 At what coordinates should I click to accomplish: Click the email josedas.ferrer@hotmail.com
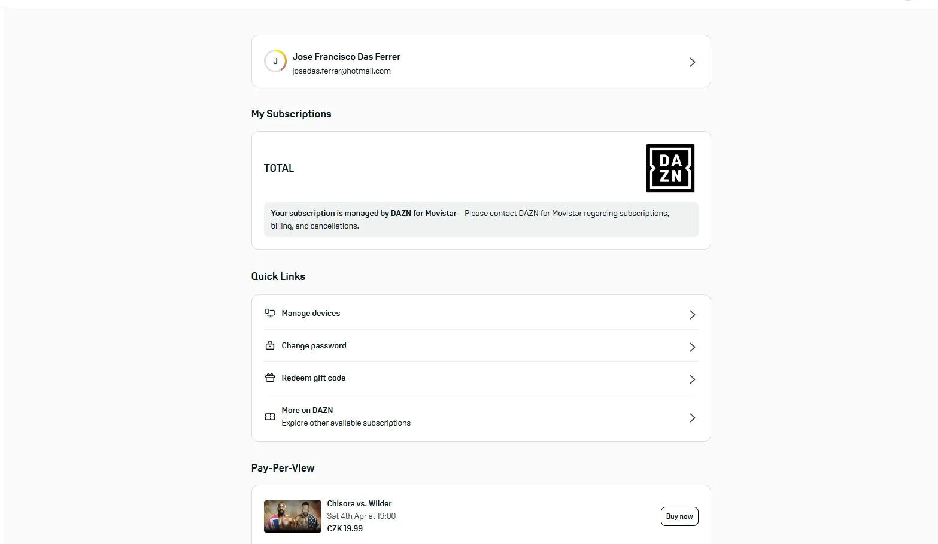point(341,71)
